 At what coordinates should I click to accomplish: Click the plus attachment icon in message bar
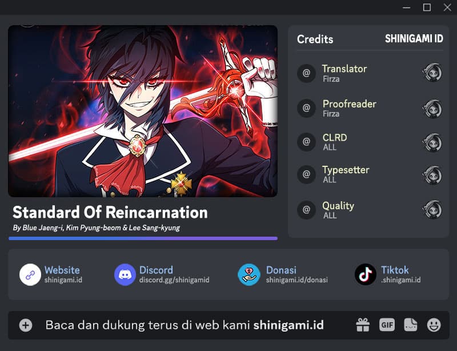click(x=26, y=325)
